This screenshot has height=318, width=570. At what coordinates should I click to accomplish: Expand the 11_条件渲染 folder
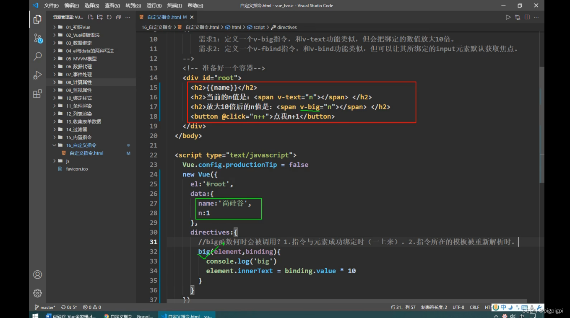pyautogui.click(x=91, y=106)
